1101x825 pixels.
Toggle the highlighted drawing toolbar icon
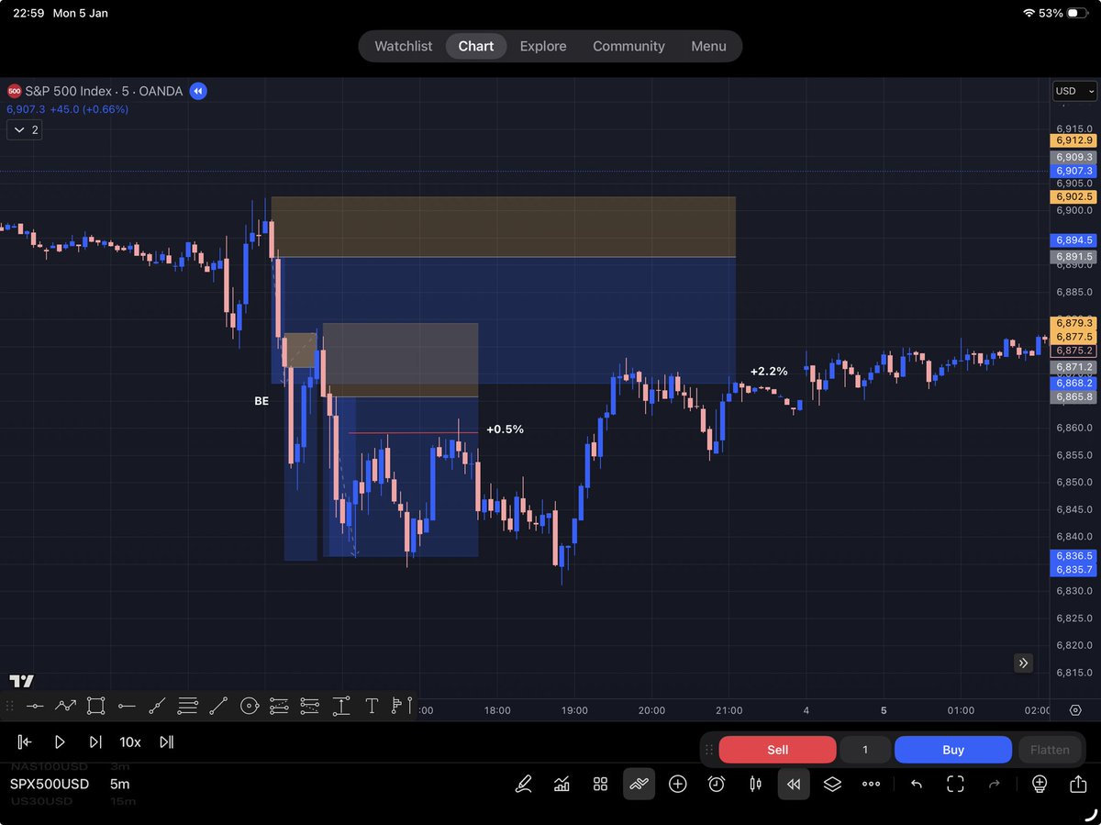click(639, 784)
